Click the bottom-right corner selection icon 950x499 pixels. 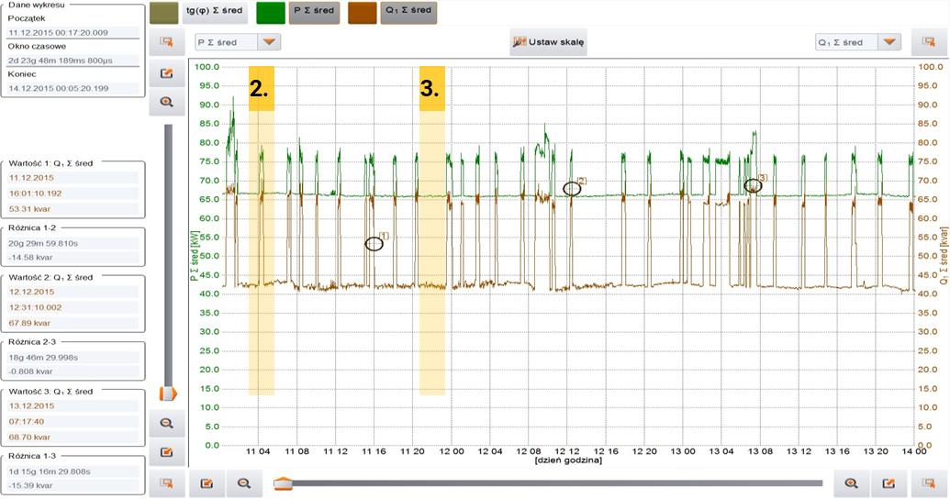[x=929, y=483]
